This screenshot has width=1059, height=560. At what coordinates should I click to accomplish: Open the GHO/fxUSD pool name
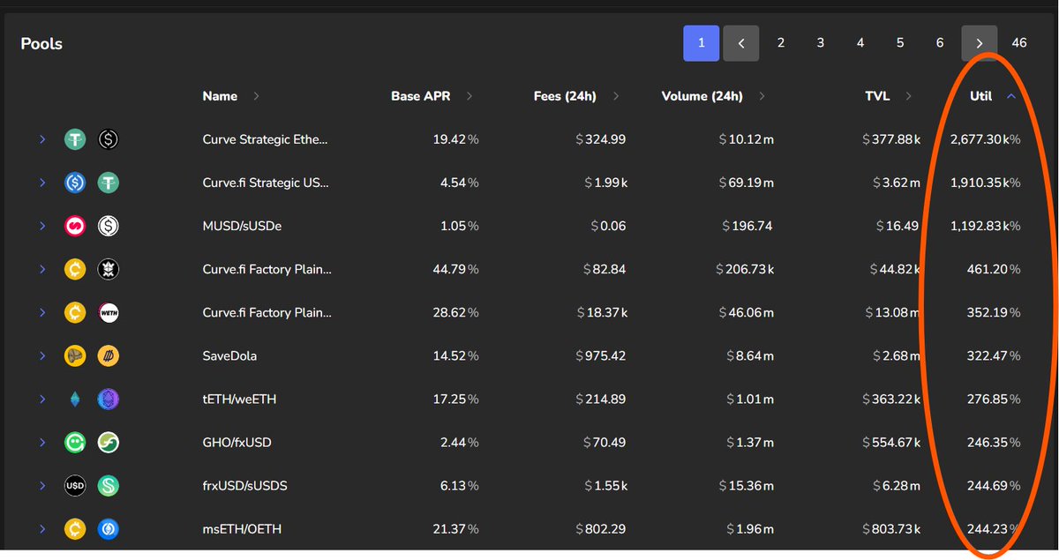click(x=237, y=442)
